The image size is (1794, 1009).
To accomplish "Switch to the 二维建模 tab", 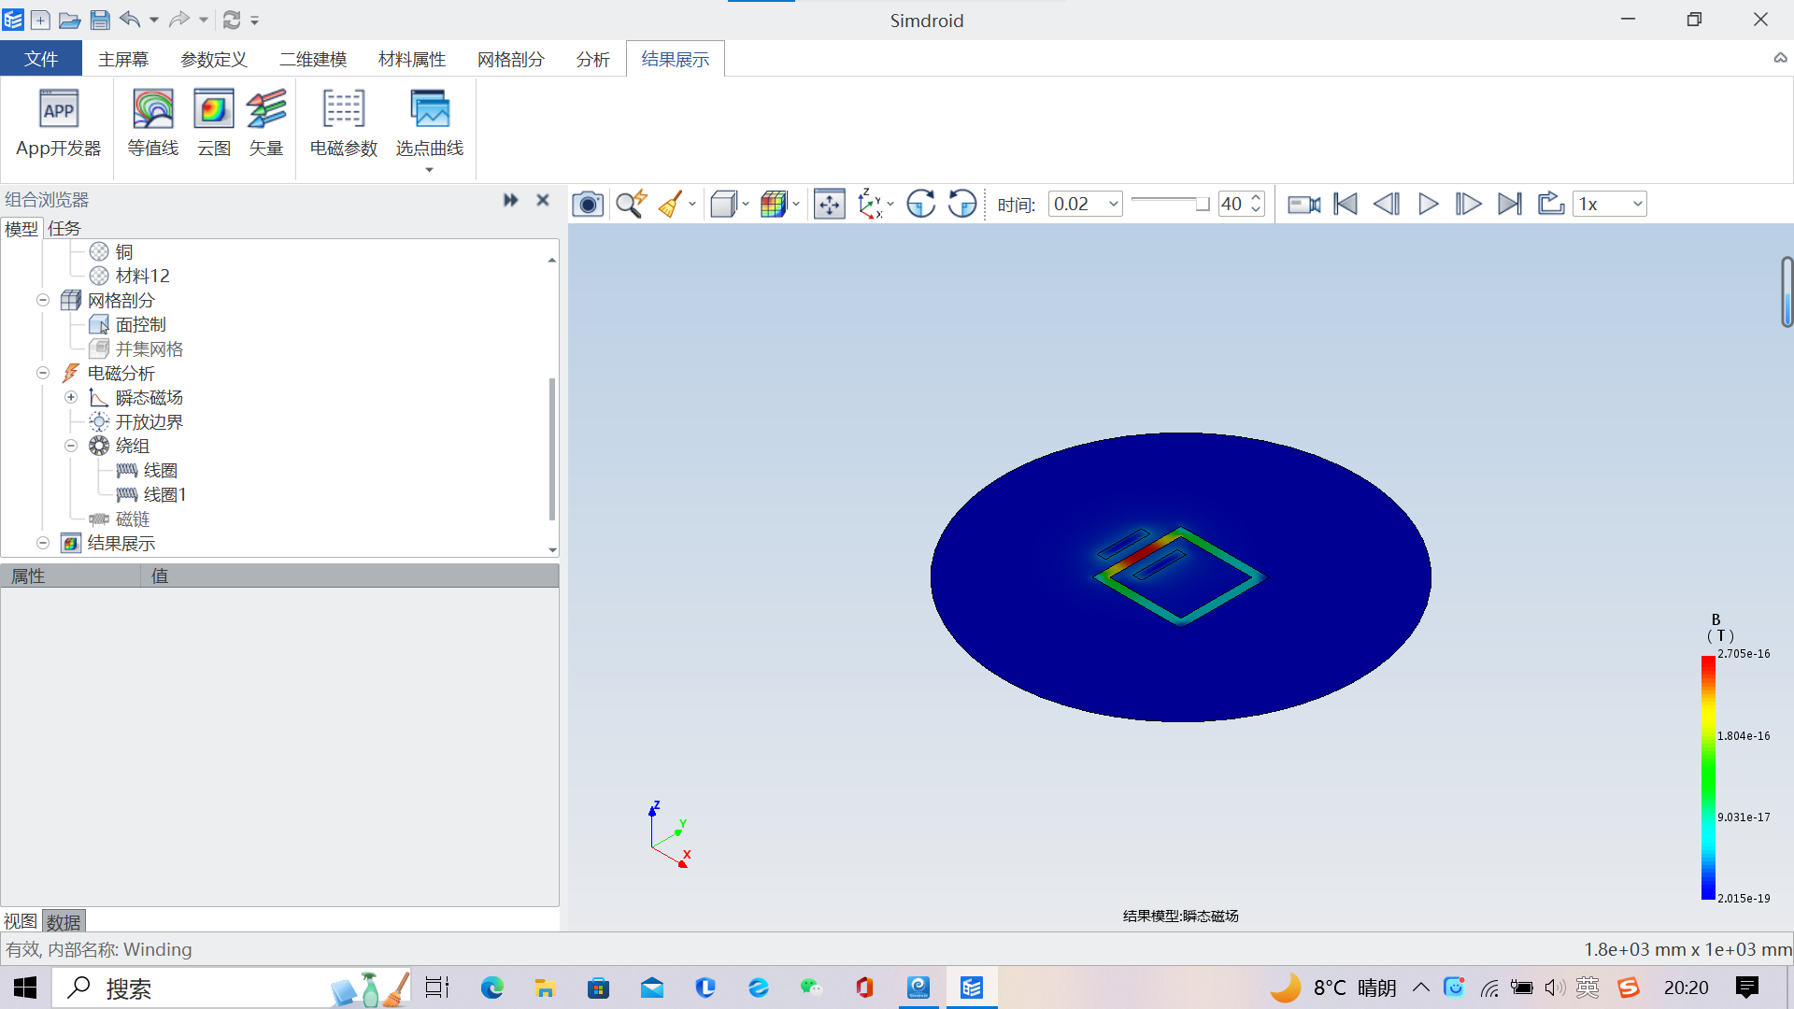I will (313, 59).
